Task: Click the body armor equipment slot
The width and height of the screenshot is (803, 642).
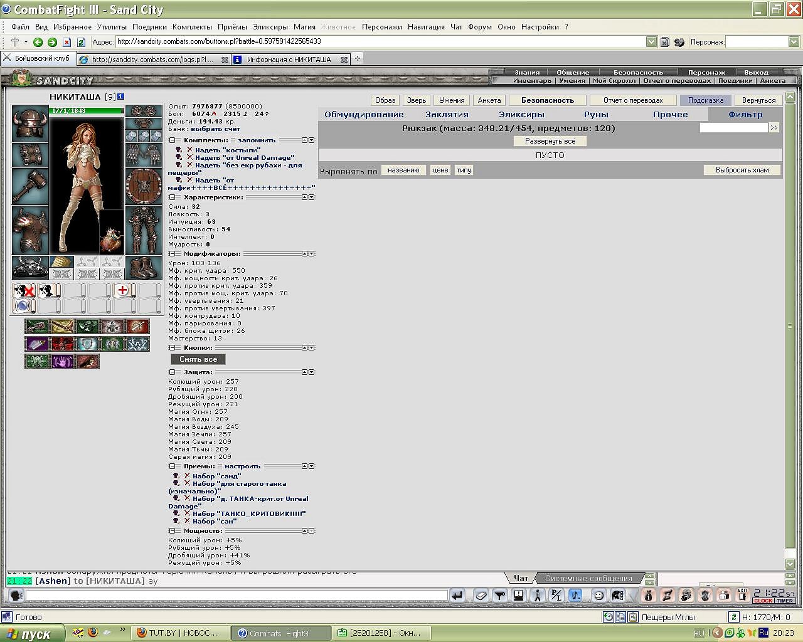Action: pyautogui.click(x=29, y=229)
